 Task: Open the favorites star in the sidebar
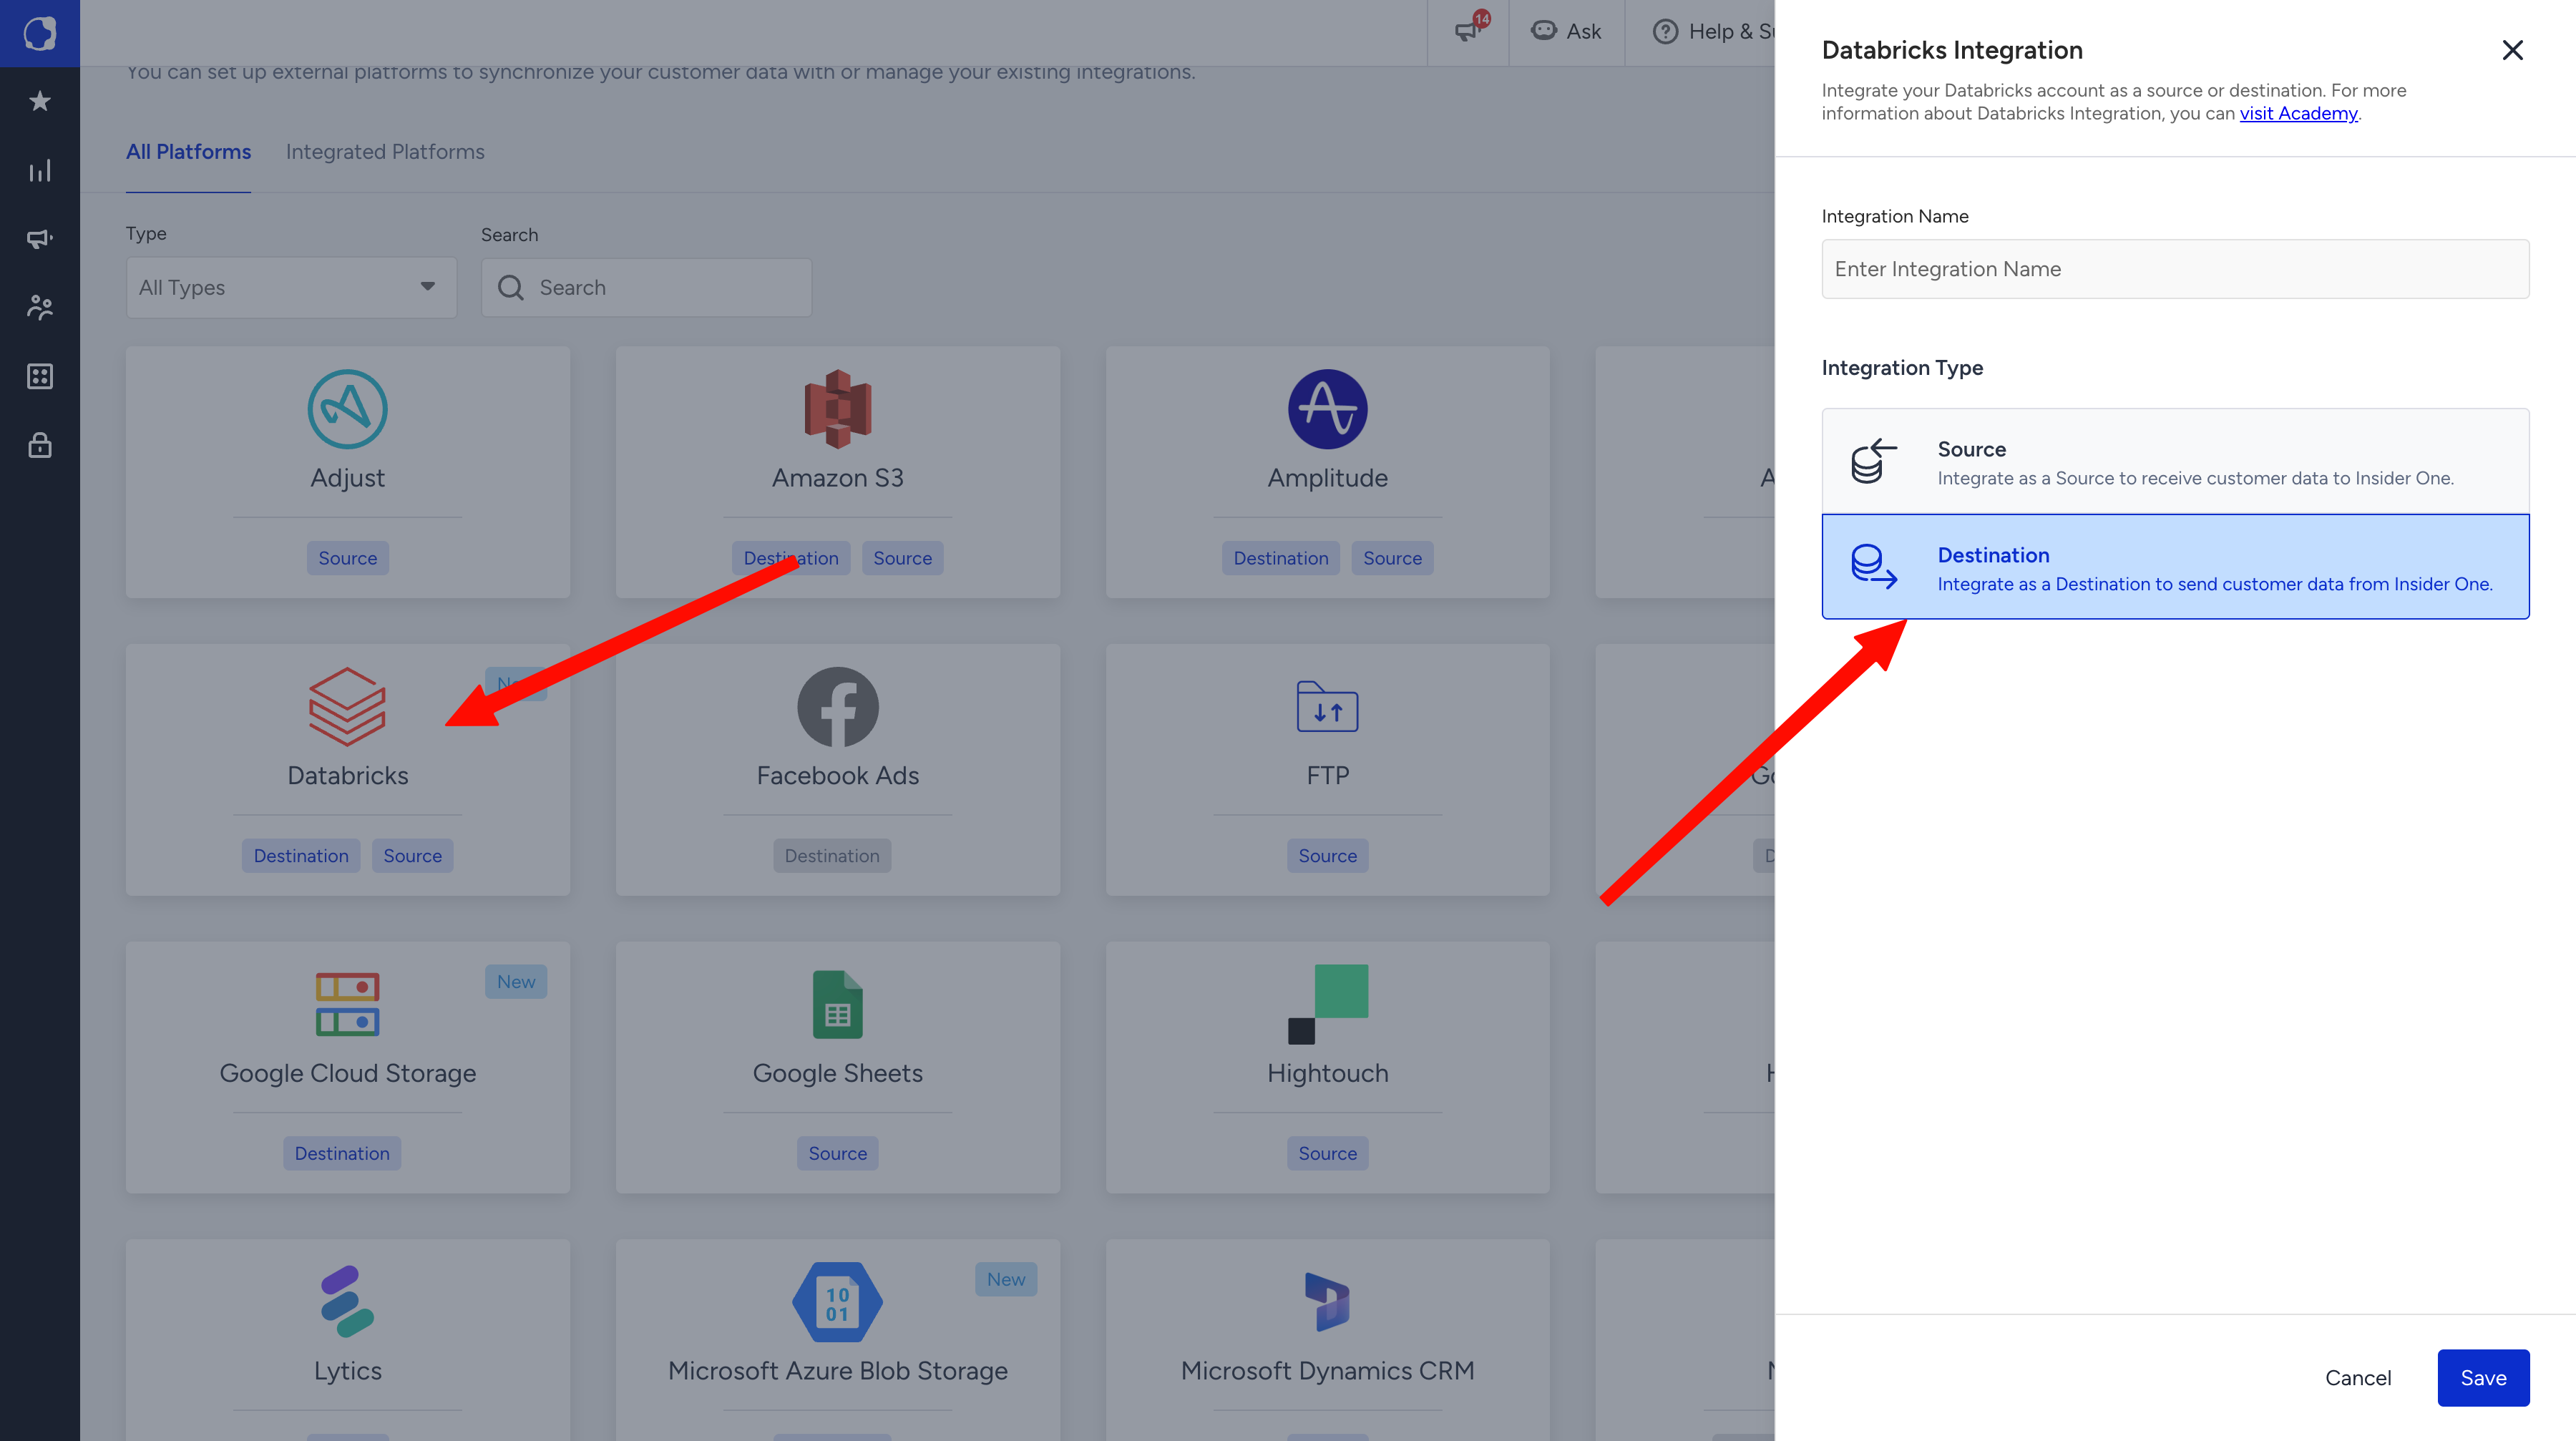tap(40, 101)
